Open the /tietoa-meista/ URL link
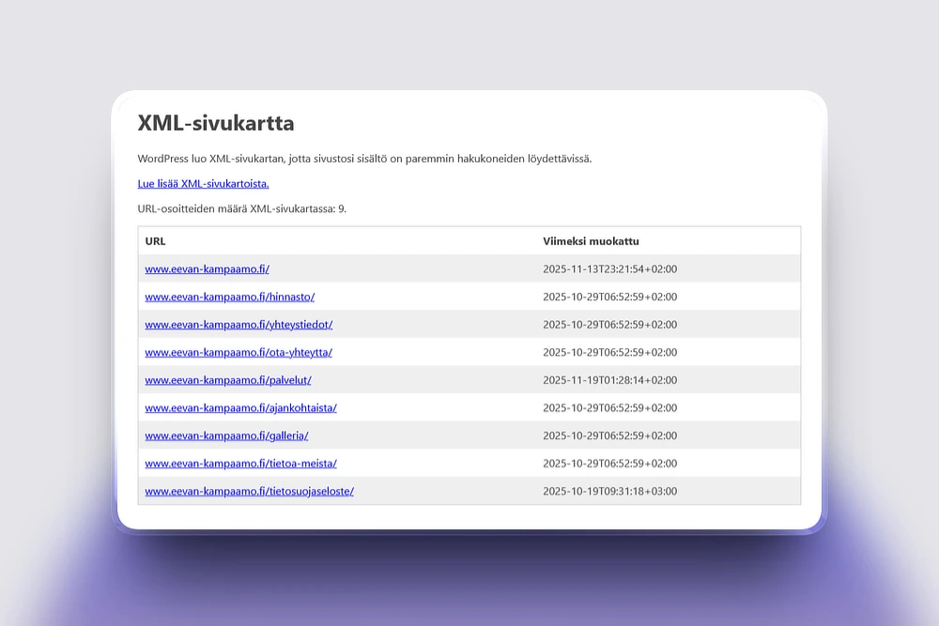Image resolution: width=939 pixels, height=626 pixels. pos(240,464)
